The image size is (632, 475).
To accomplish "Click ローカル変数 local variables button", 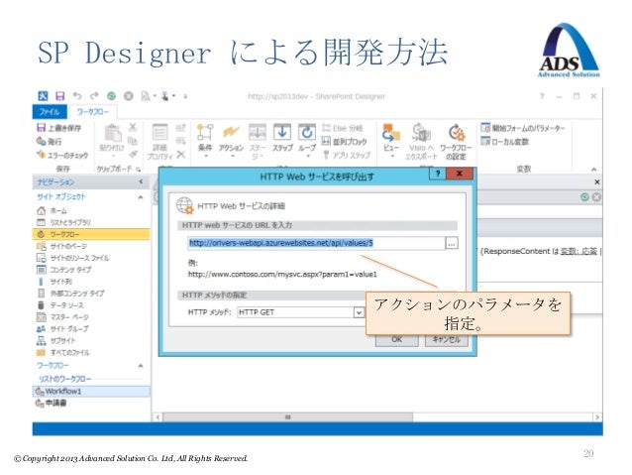I will click(x=504, y=142).
